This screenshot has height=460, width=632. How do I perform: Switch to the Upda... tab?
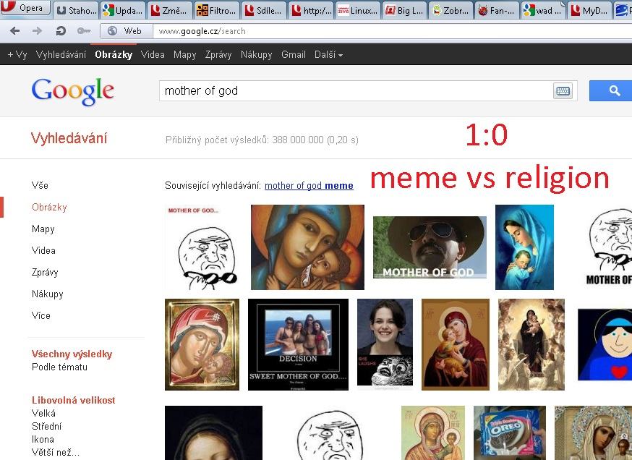[x=124, y=10]
